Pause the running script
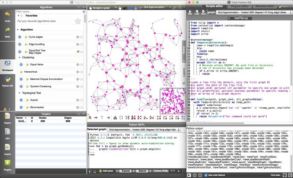Viewport: 293px width, 178px height. tap(195, 175)
